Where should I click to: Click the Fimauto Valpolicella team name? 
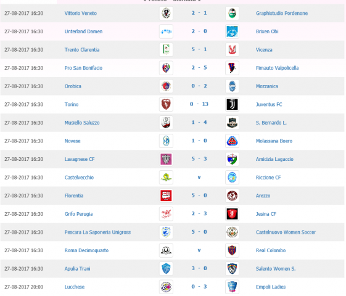pyautogui.click(x=277, y=68)
